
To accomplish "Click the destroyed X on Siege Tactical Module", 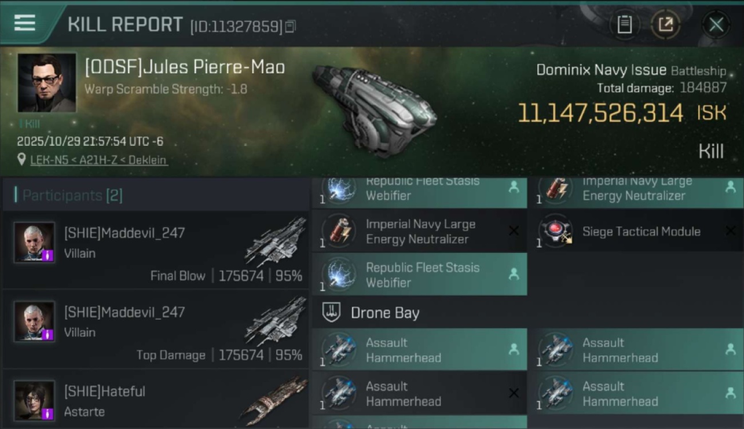I will (730, 231).
